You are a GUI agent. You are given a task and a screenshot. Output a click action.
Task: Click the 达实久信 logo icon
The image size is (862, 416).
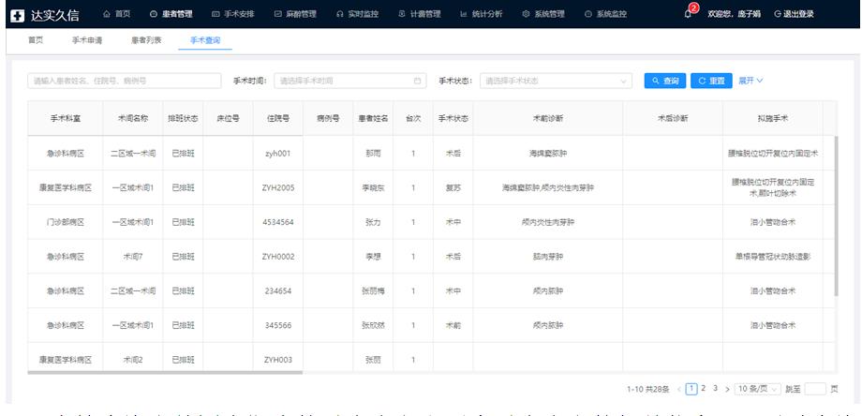(x=17, y=14)
